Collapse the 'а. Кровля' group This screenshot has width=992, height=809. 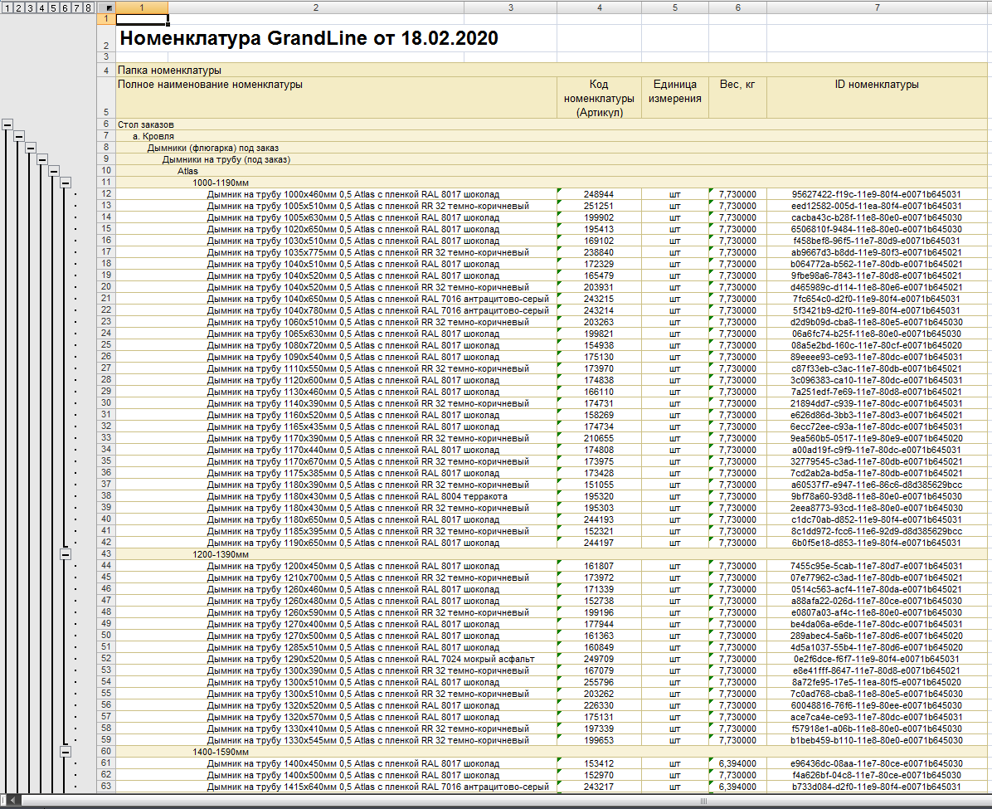point(18,136)
